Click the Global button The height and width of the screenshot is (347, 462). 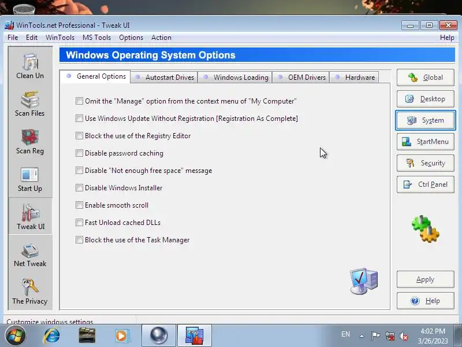pos(426,77)
